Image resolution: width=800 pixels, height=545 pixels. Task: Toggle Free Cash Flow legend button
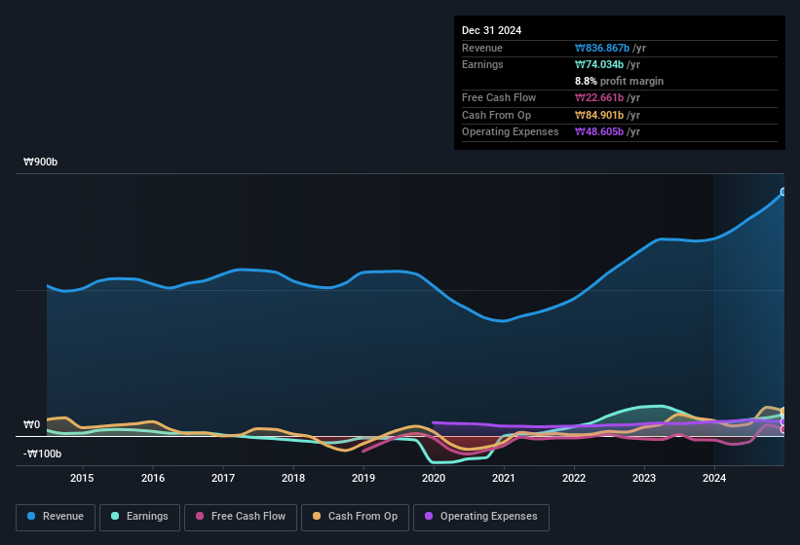coord(241,517)
